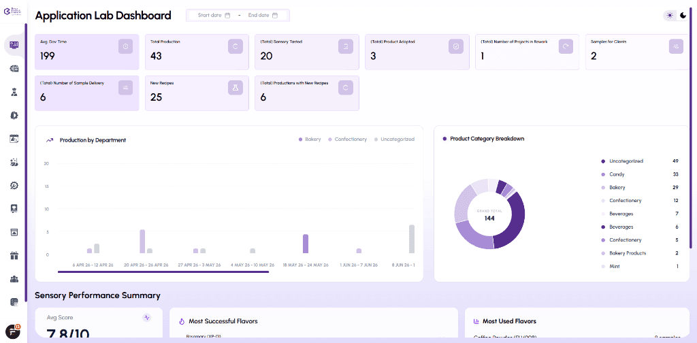
Task: Open the dashboard monitor icon in sidebar
Action: click(14, 46)
